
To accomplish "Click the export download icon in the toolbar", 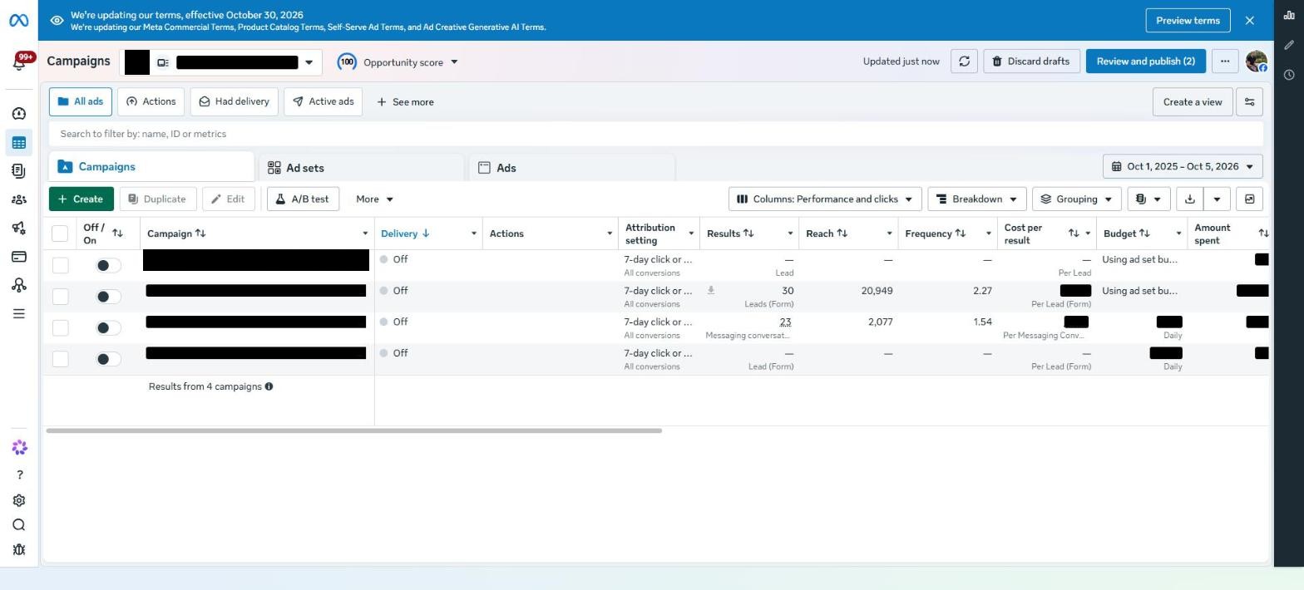I will click(x=1190, y=199).
